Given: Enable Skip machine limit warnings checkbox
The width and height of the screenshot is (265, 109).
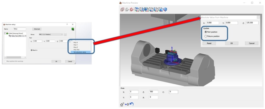Looking at the screenshot, I should tap(5, 61).
